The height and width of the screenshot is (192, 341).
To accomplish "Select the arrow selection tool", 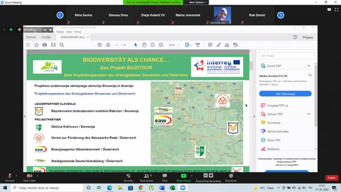I will [x=136, y=45].
